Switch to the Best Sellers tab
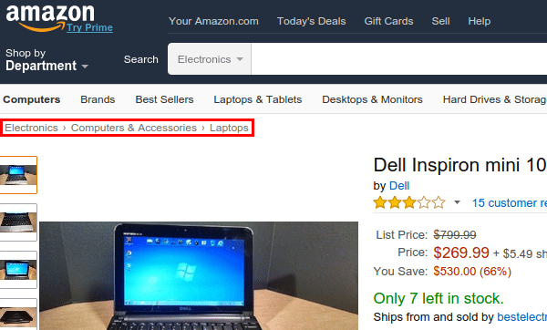The image size is (547, 330). pos(164,99)
